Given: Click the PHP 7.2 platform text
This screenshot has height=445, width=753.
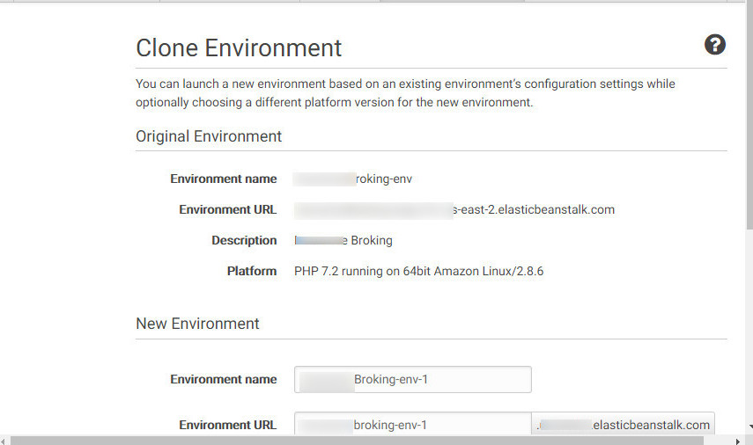Looking at the screenshot, I should [x=418, y=271].
